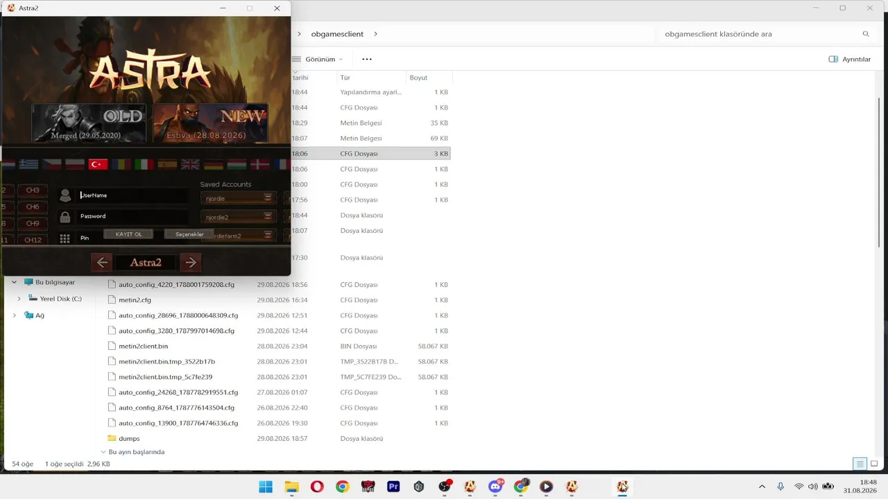Expand Yerel Disk (C:) tree node
The image size is (888, 499).
(19, 299)
